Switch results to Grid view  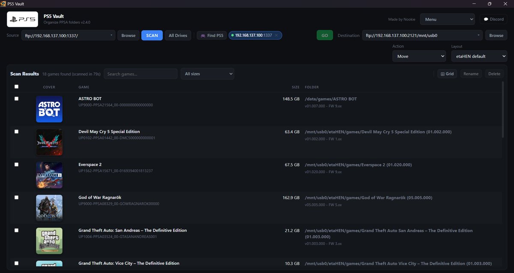447,74
